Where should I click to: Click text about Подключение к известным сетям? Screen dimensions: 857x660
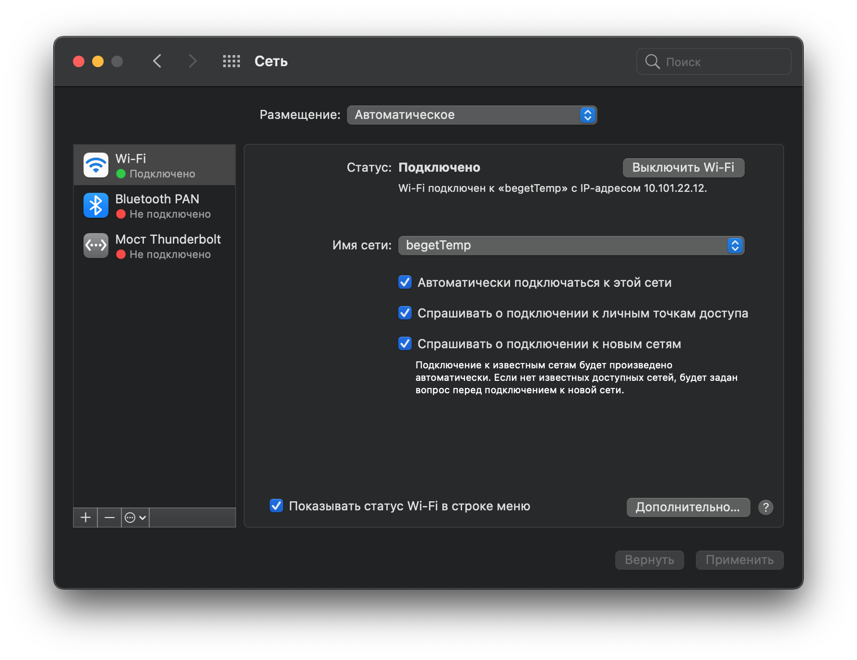pyautogui.click(x=576, y=377)
